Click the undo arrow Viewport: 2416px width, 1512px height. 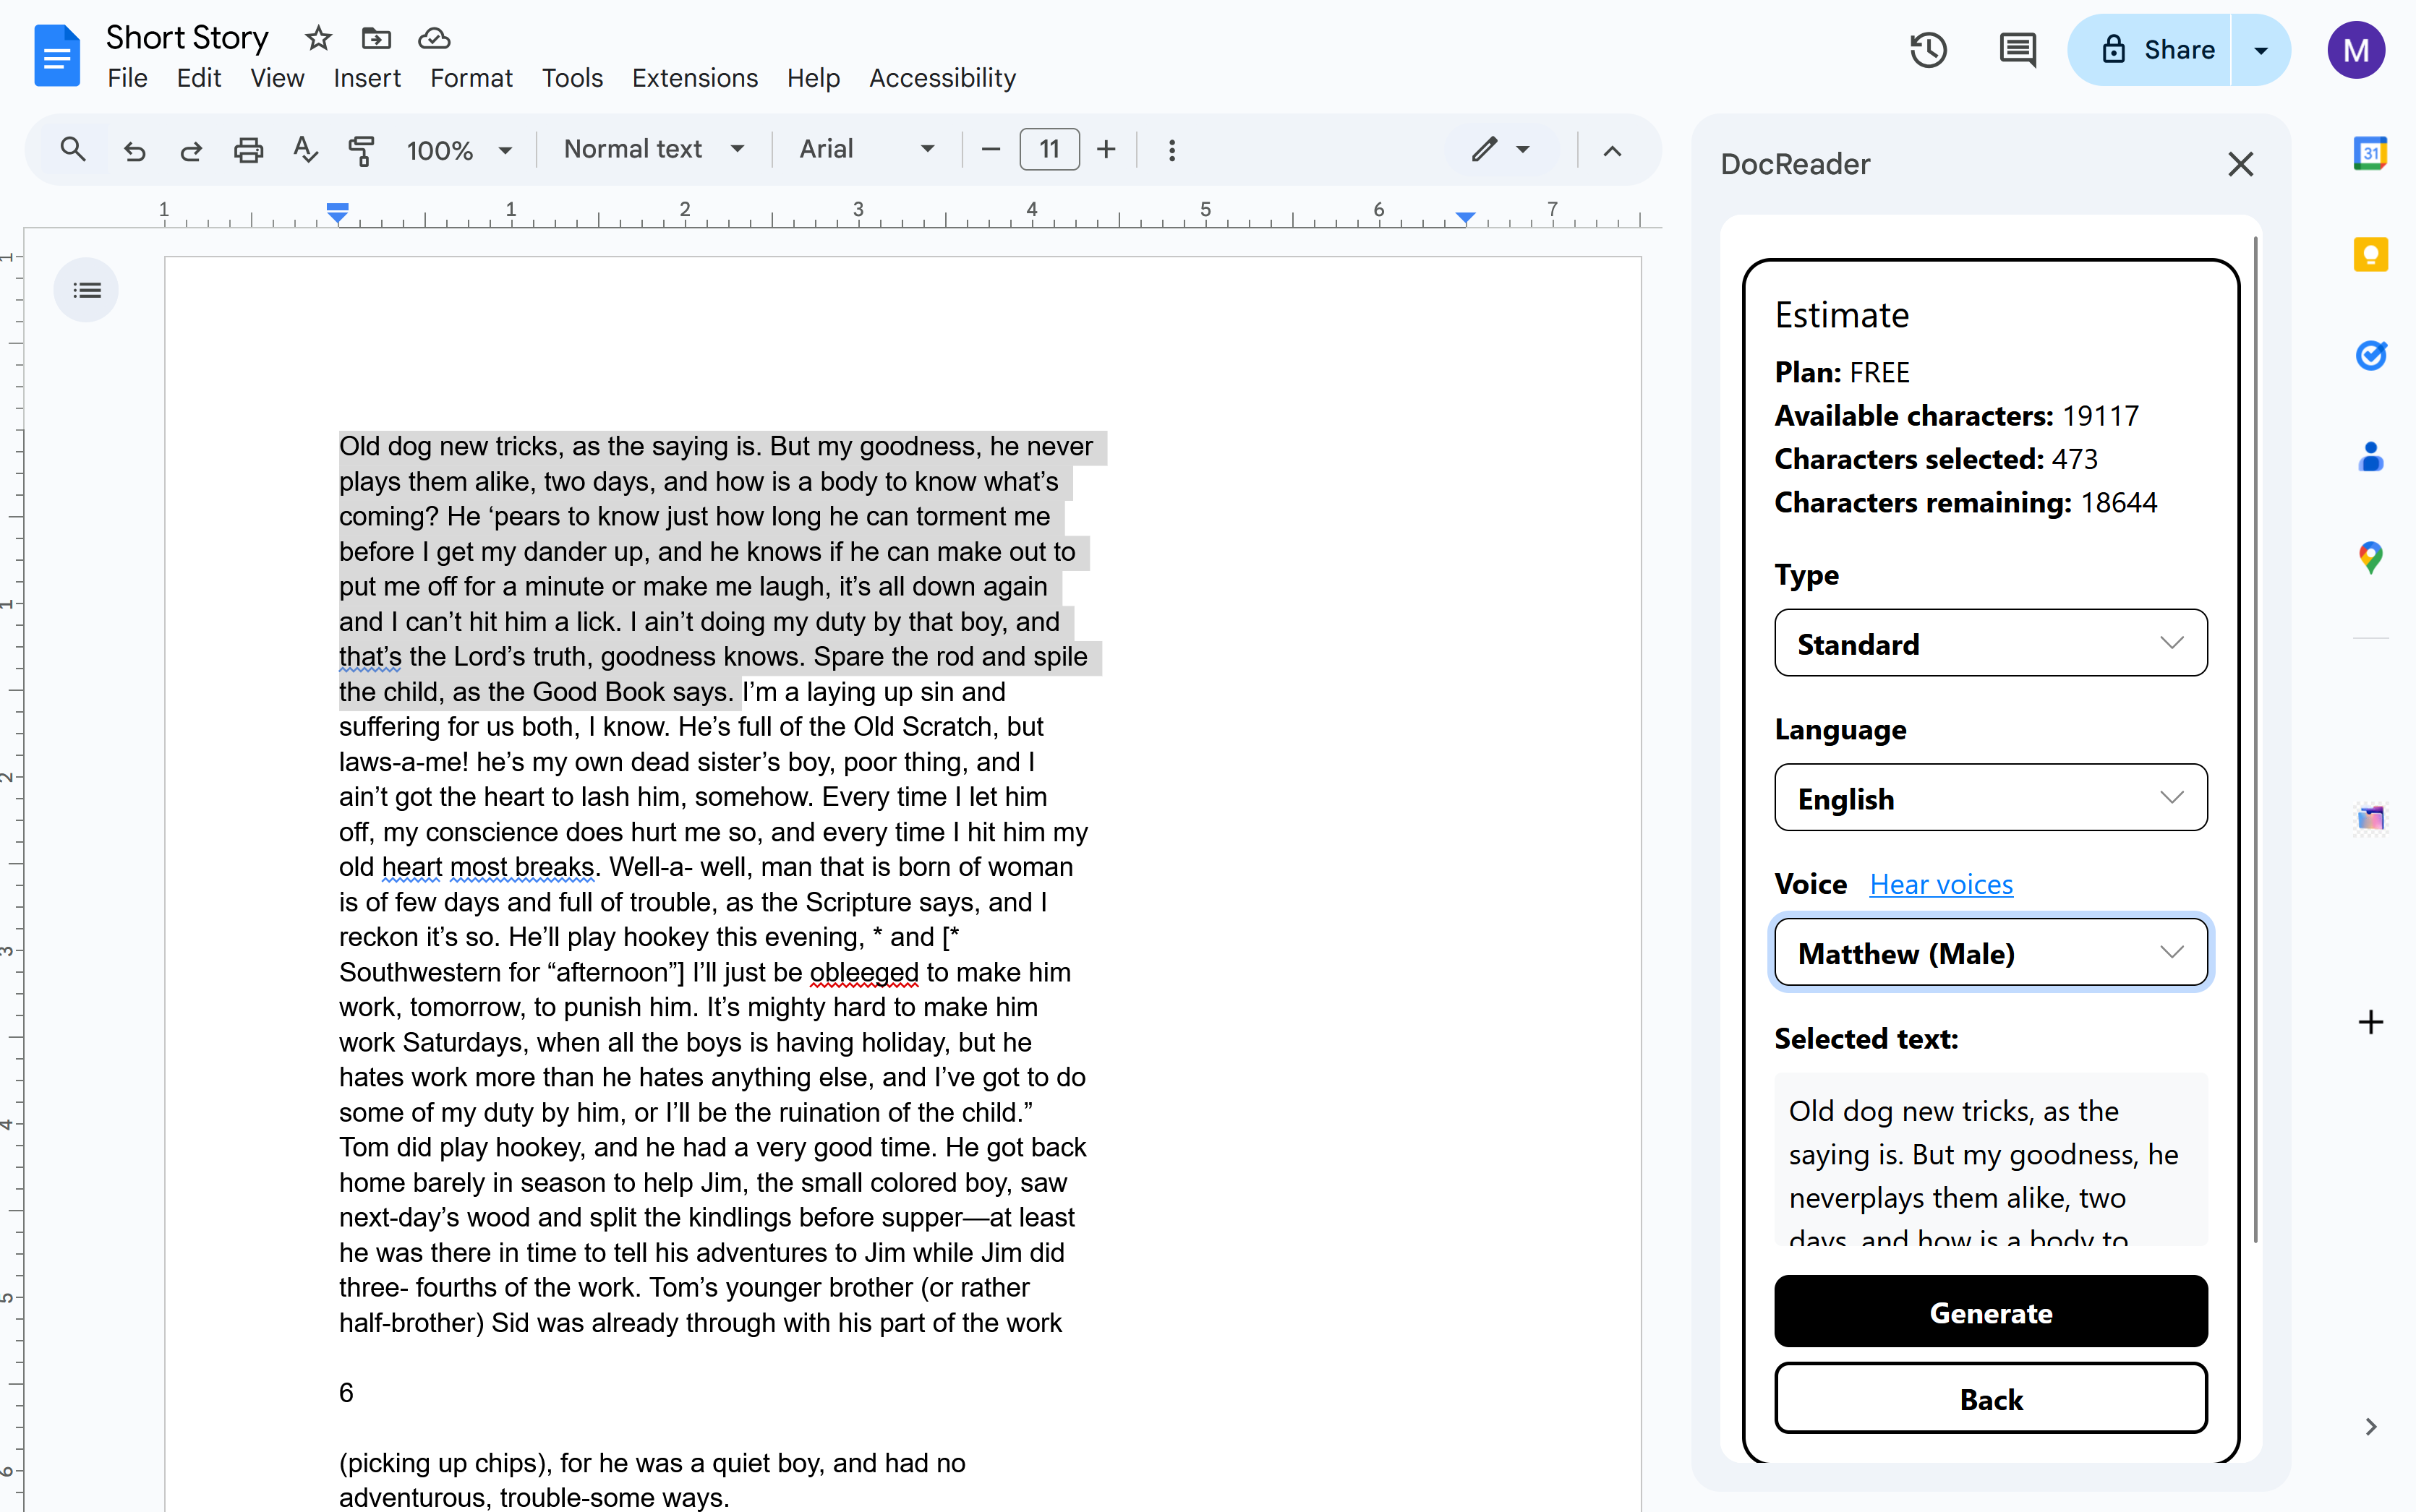135,150
